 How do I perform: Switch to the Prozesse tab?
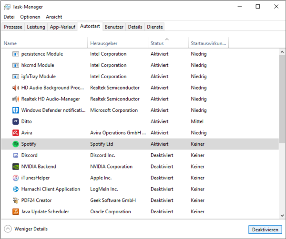pyautogui.click(x=13, y=27)
